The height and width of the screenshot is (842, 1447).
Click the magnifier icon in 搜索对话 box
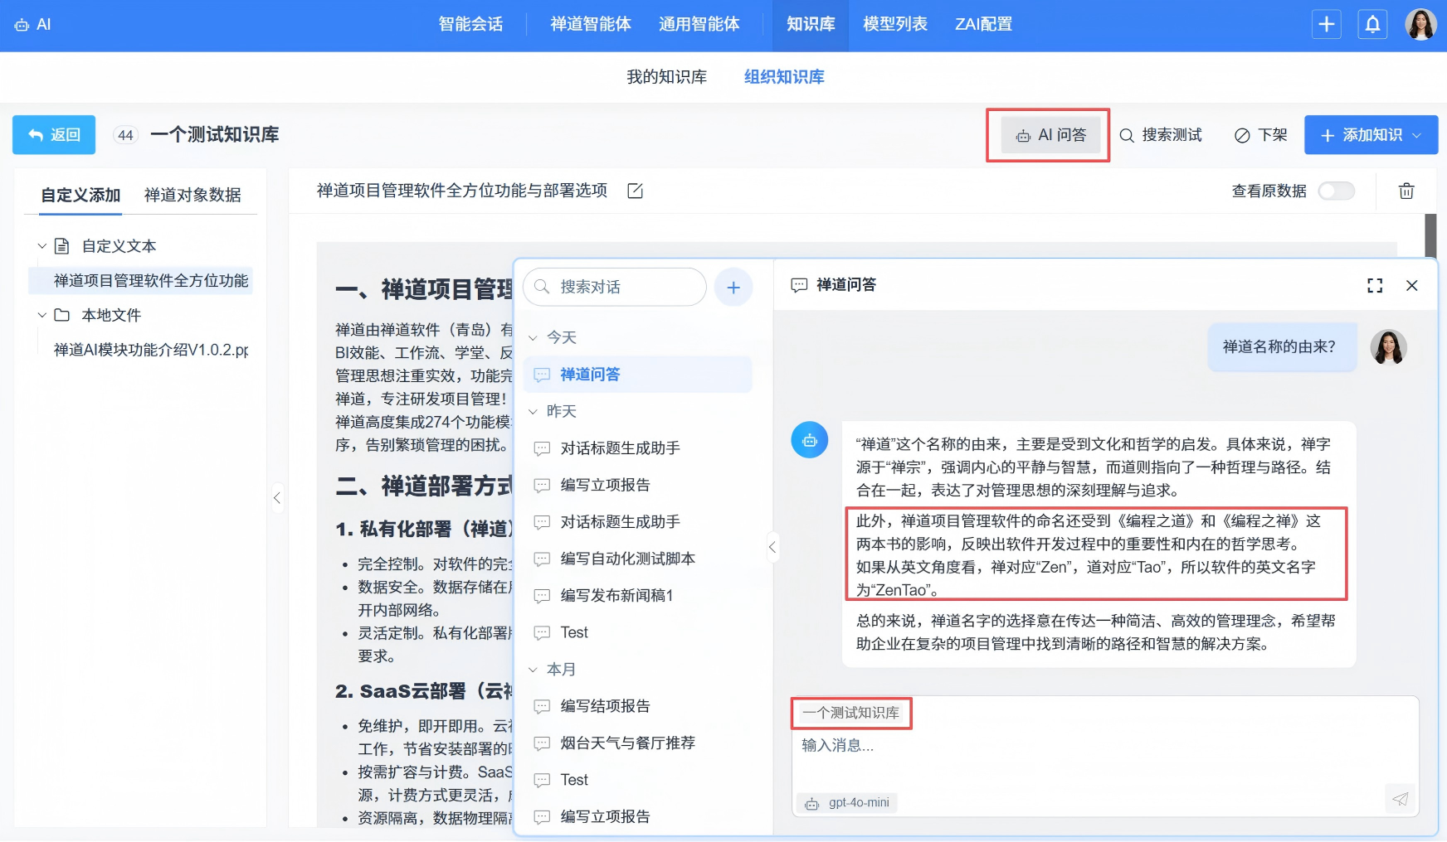click(x=541, y=287)
